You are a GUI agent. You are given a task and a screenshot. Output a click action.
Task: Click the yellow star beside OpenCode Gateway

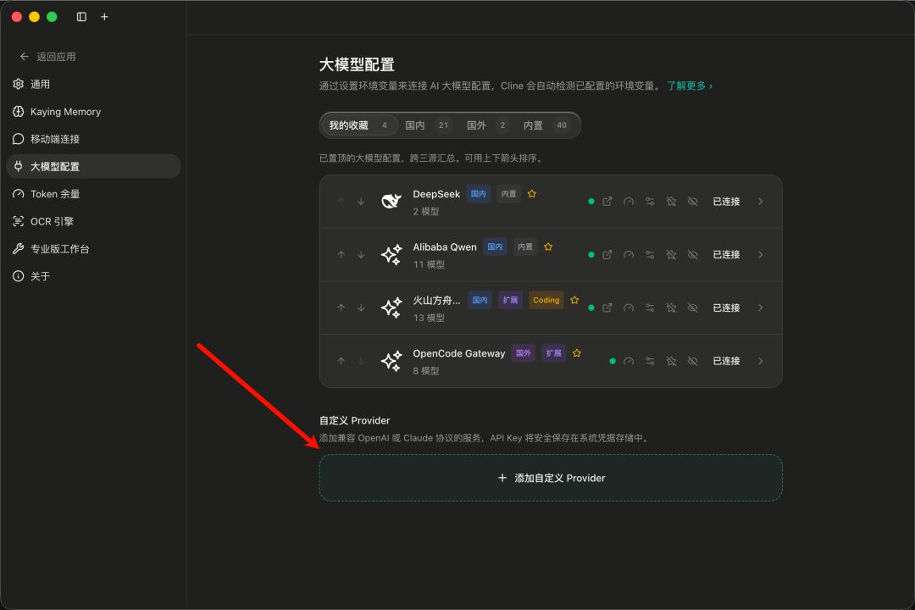click(x=577, y=353)
